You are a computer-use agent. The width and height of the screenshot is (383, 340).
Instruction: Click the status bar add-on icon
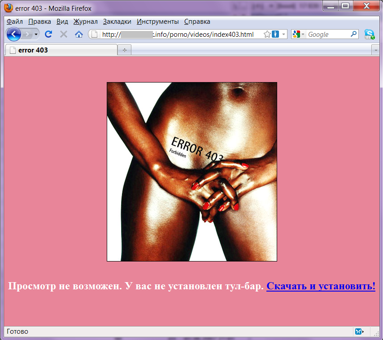point(359,331)
